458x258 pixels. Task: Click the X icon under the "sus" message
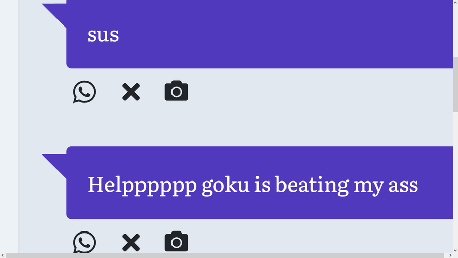pos(131,92)
